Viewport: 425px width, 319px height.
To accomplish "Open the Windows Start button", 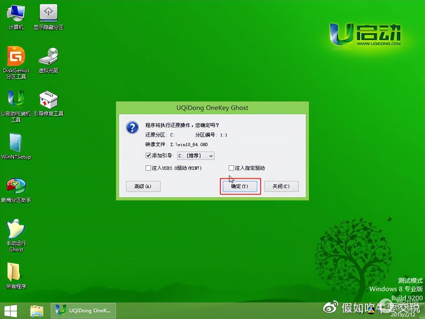I will coord(11,311).
